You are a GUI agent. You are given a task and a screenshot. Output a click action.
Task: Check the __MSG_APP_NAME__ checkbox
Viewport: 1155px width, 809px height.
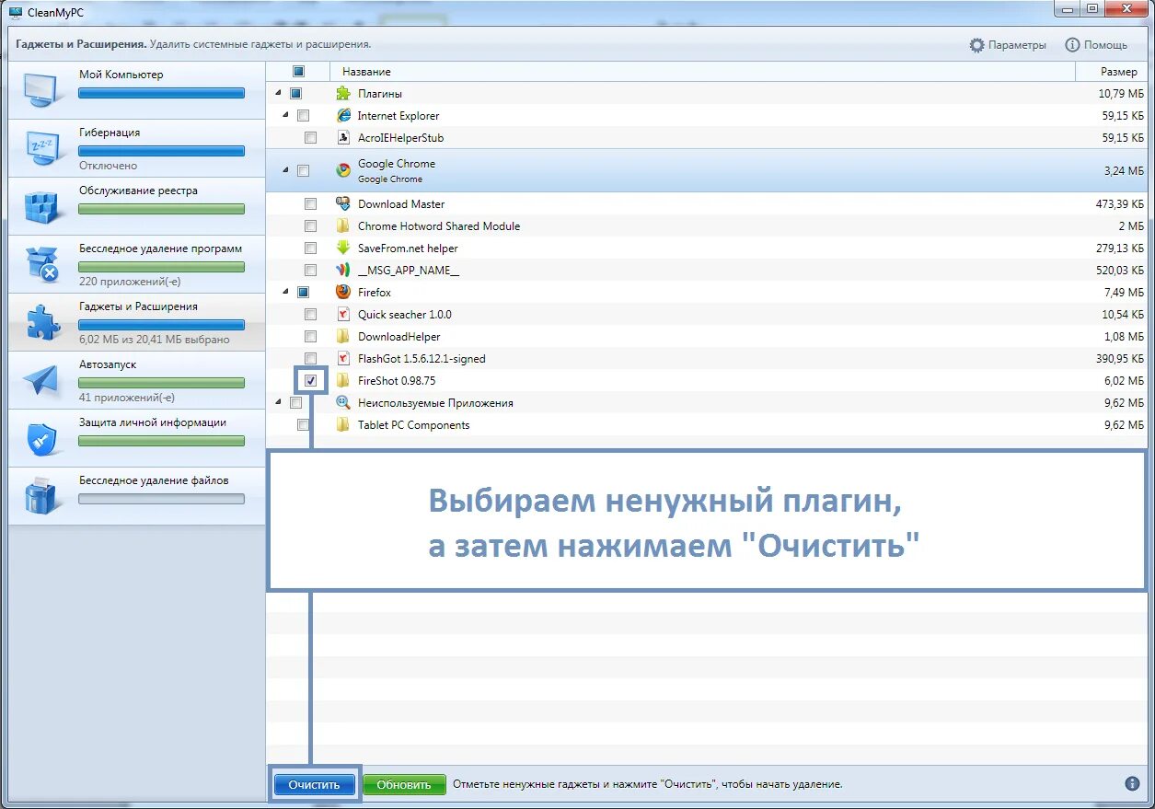pyautogui.click(x=310, y=270)
